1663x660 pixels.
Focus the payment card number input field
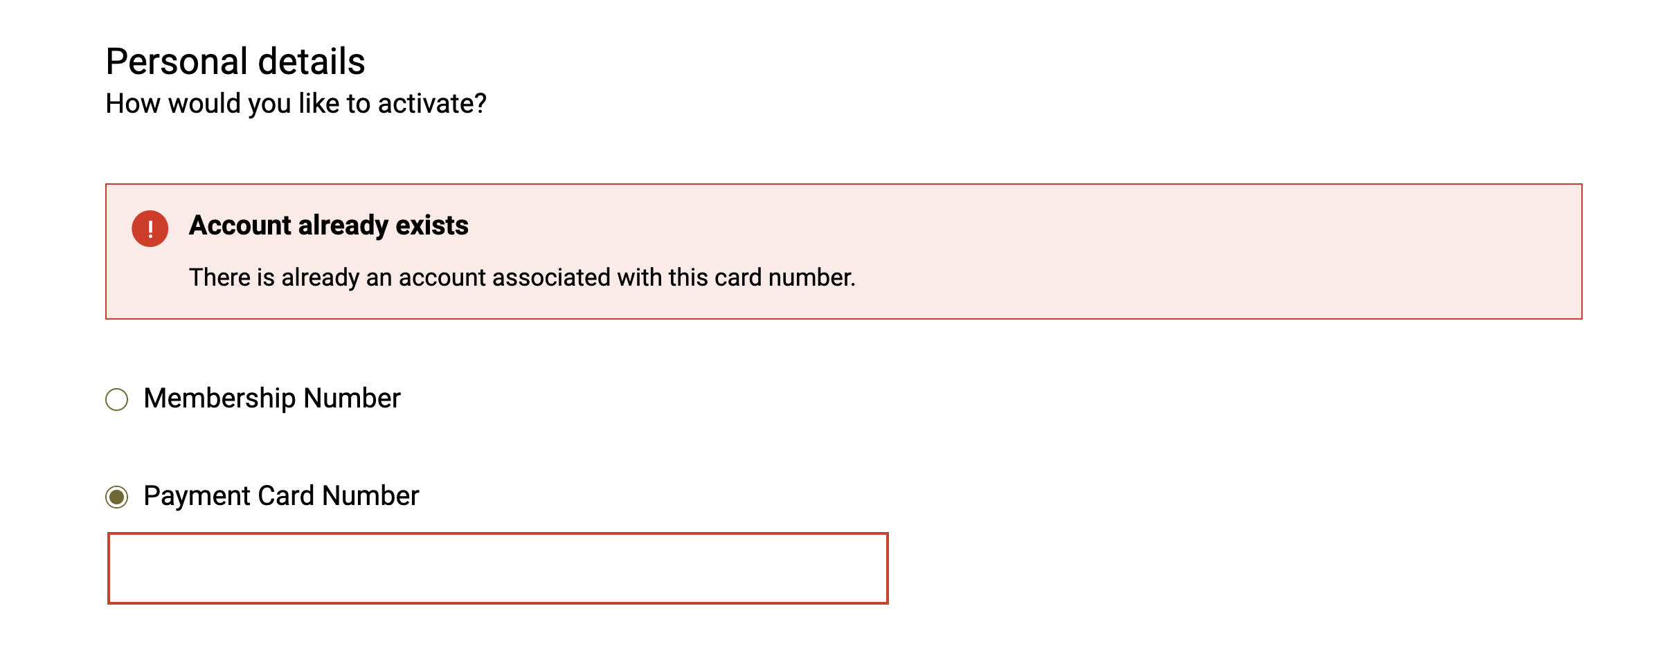pos(497,568)
